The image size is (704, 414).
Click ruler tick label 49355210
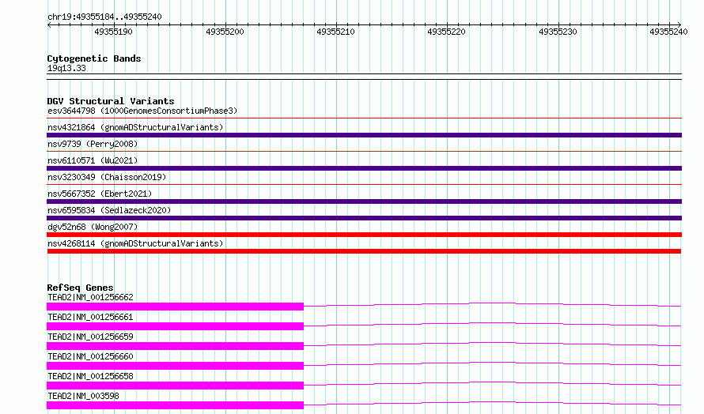coord(336,32)
